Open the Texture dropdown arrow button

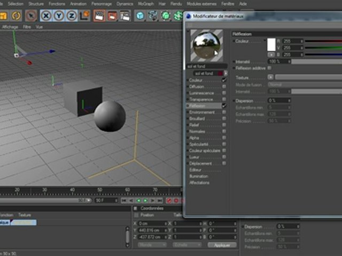pyautogui.click(x=270, y=77)
